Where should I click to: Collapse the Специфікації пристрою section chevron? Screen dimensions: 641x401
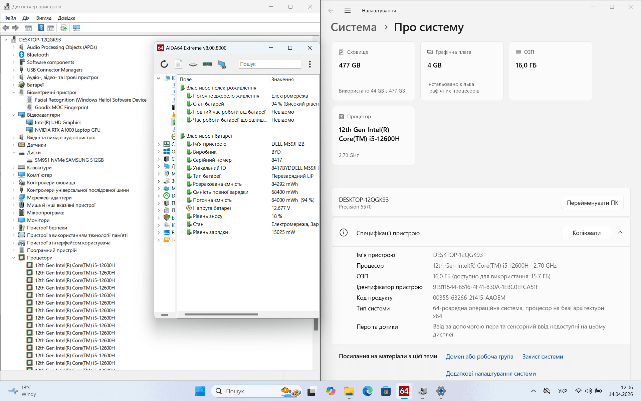pos(620,233)
